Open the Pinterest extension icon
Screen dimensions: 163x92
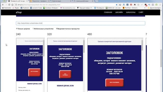(131, 5)
